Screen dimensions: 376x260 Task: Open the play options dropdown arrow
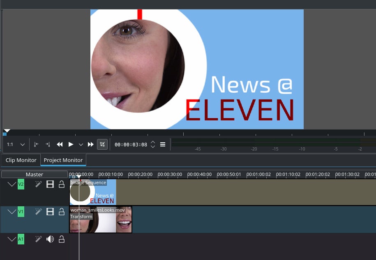81,144
